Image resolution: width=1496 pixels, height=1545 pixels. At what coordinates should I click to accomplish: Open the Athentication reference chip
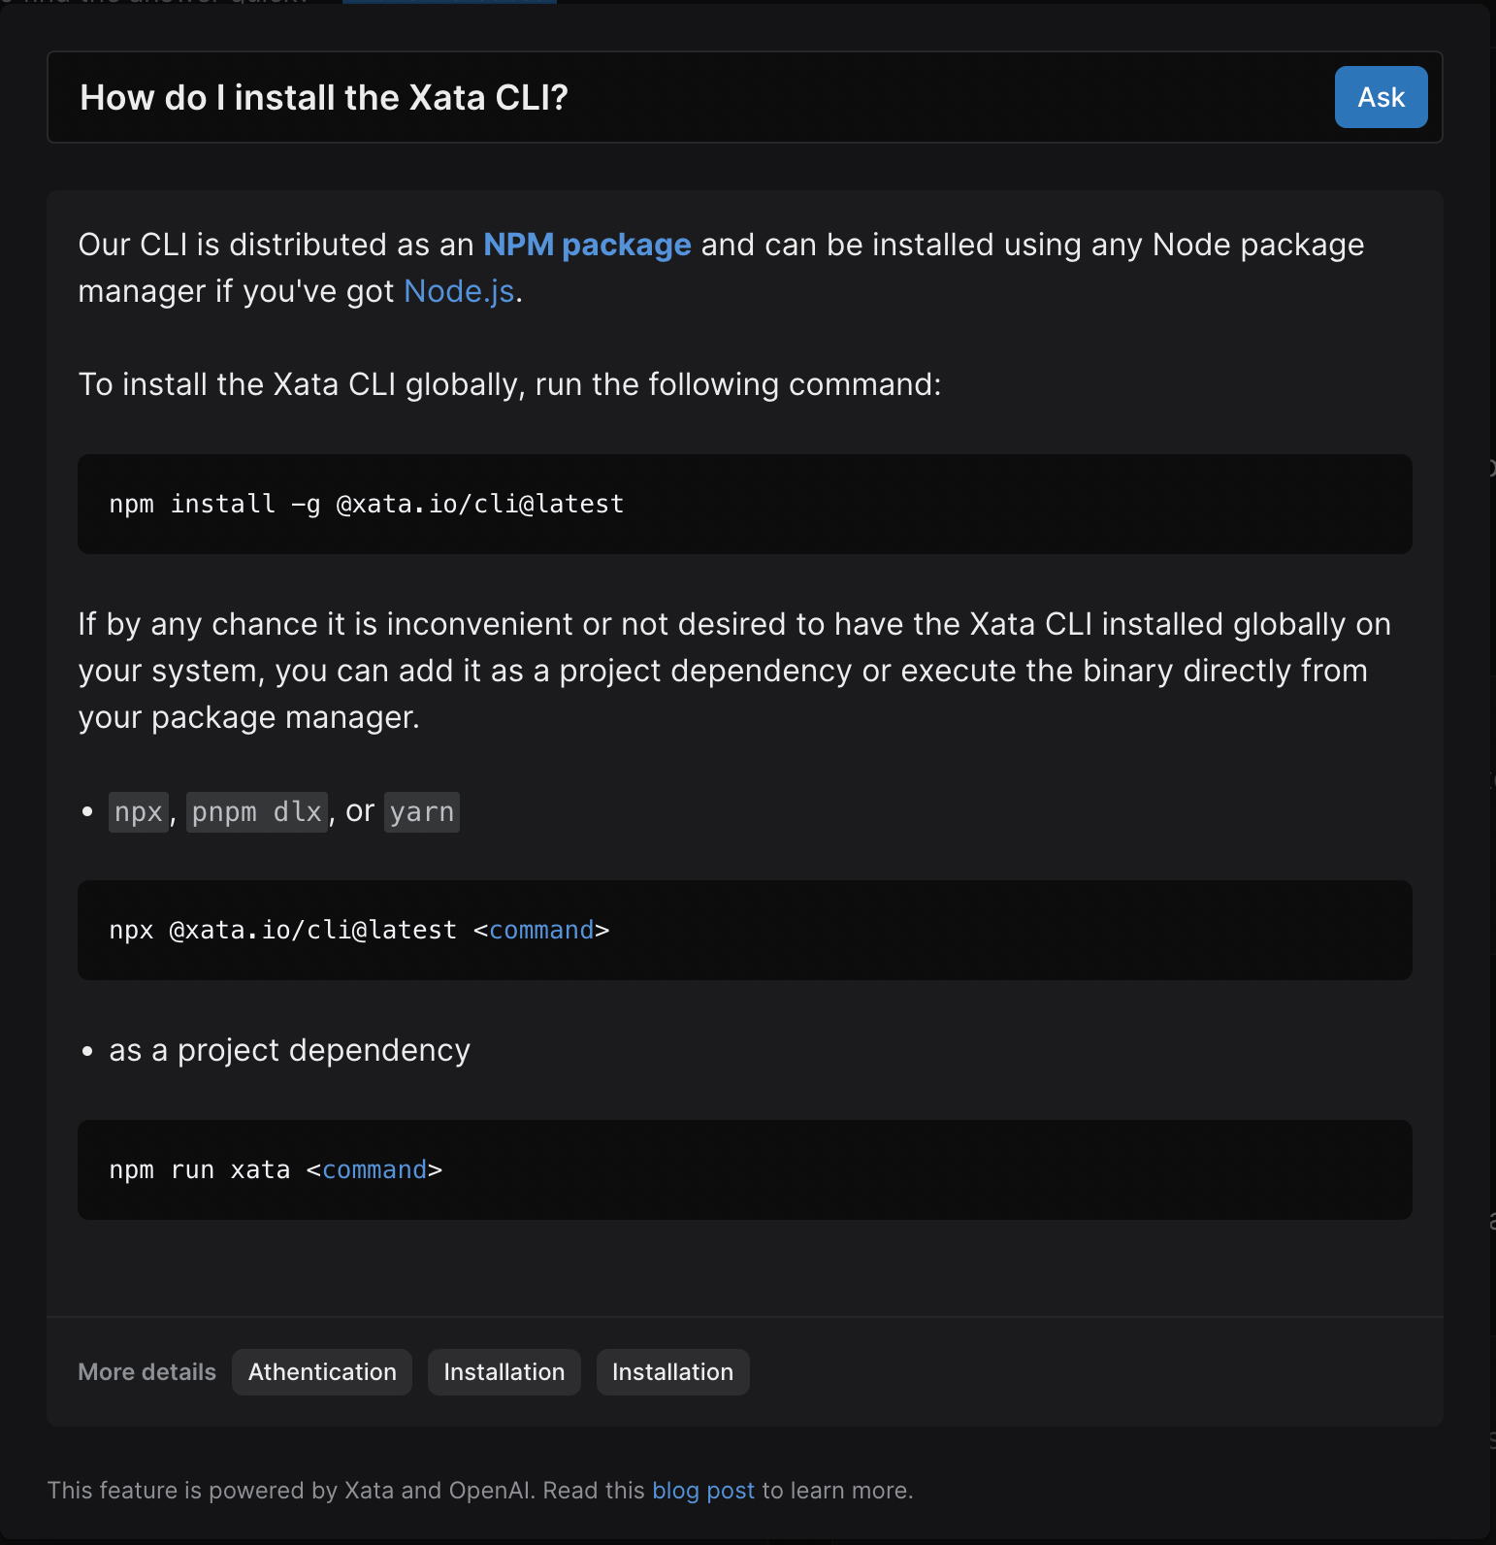point(322,1372)
